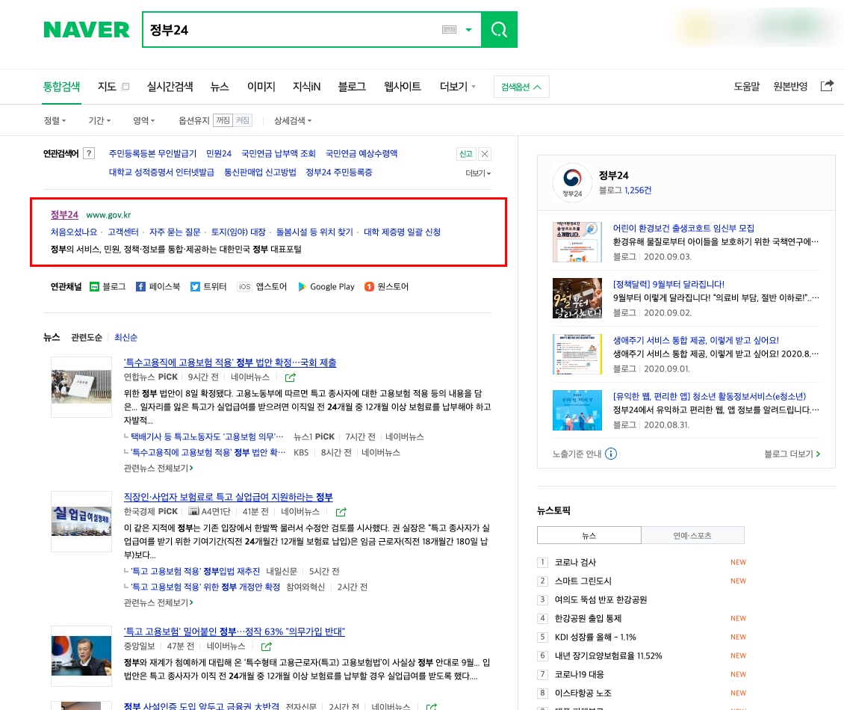Viewport: 844px width, 710px height.
Task: Click the share icon next to 원본반영
Action: (827, 86)
